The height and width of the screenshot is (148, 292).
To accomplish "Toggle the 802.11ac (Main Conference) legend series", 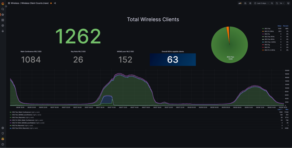I will tap(23, 112).
